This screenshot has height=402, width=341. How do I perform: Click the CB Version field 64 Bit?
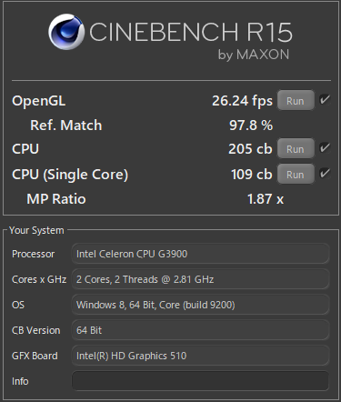coord(200,330)
